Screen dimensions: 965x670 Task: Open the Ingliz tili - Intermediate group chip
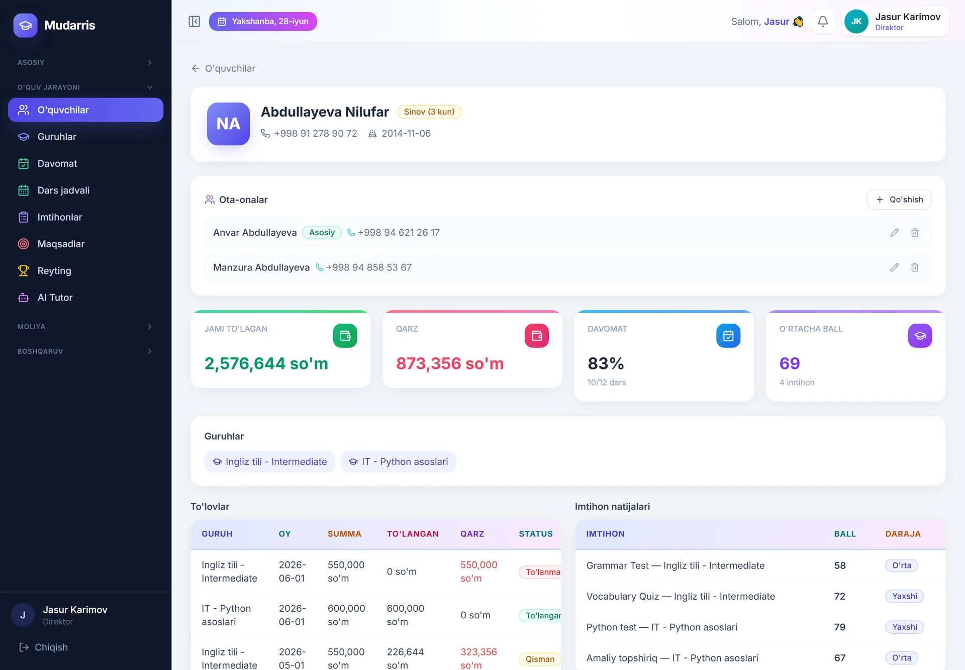tap(269, 462)
